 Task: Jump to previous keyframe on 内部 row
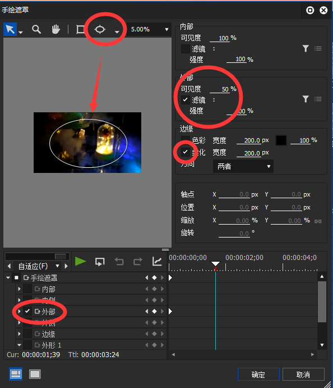147,289
